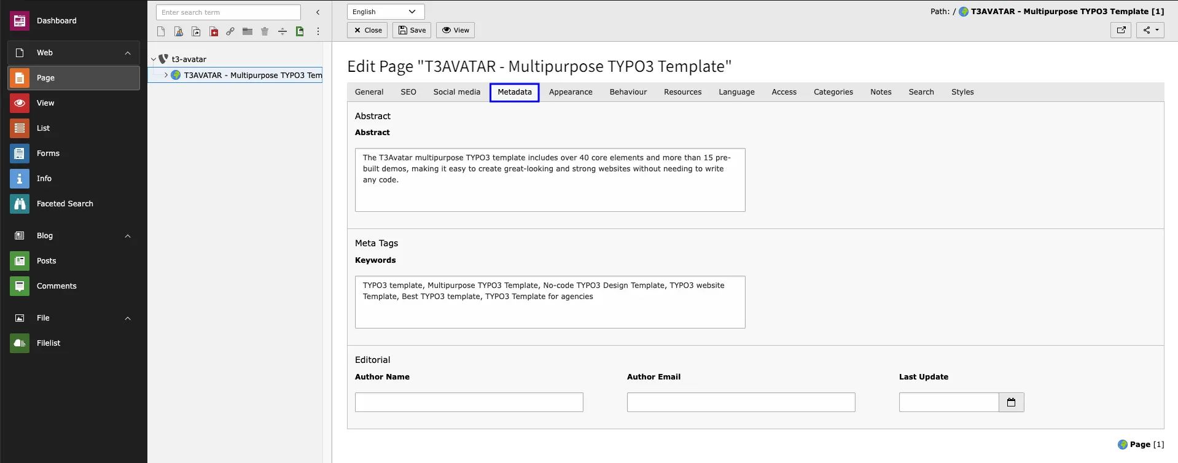Open the View module eye icon
Screen dimensions: 1178x463
click(x=20, y=103)
